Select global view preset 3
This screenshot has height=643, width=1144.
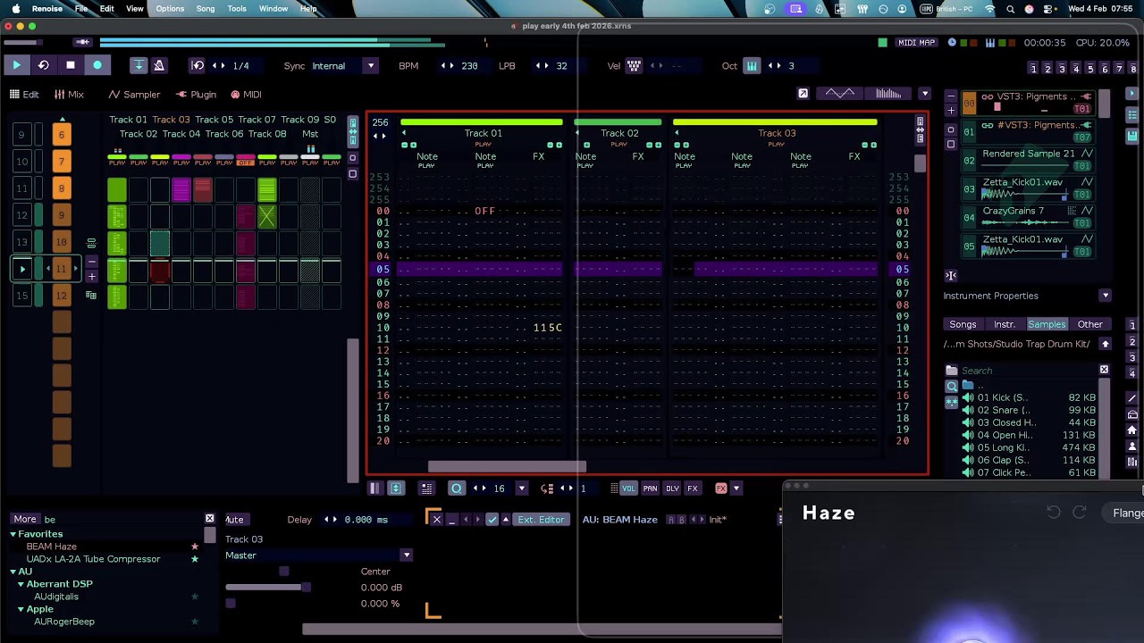[1061, 69]
